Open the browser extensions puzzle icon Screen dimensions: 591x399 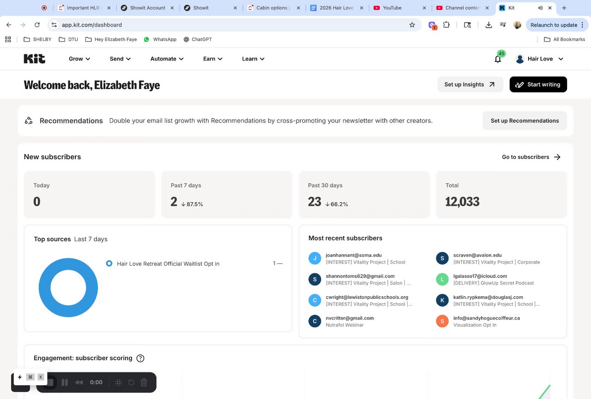click(x=446, y=25)
